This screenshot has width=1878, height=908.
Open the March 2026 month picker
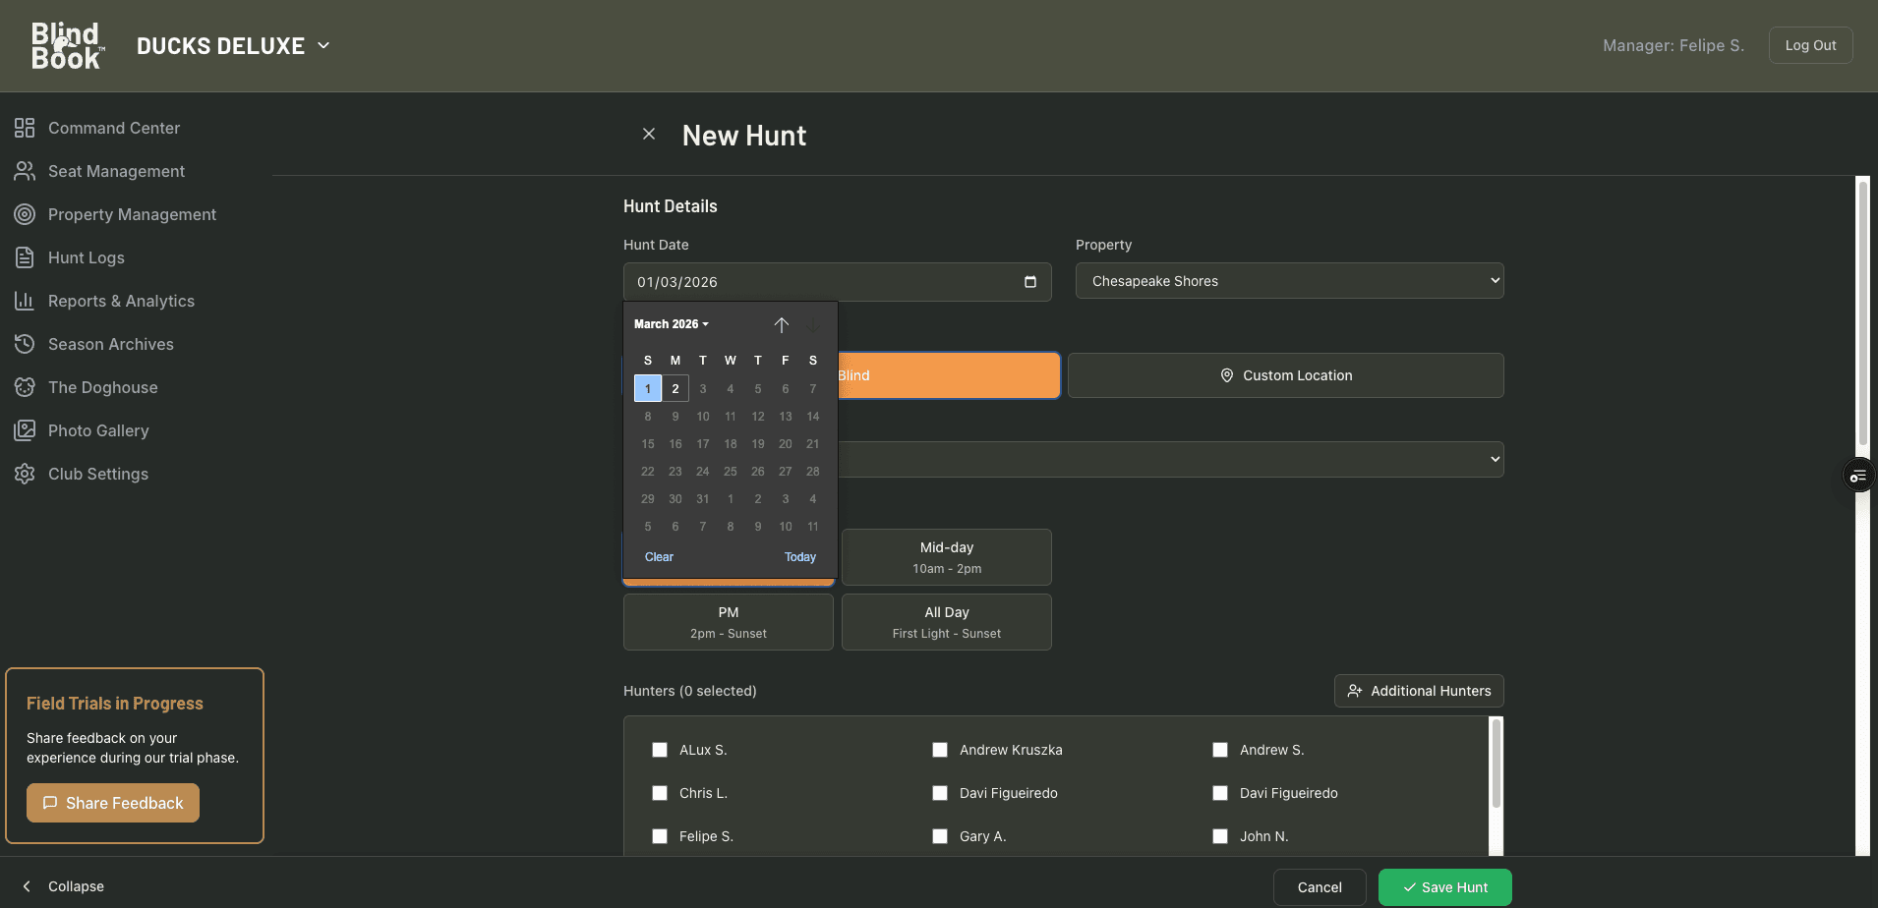671,323
